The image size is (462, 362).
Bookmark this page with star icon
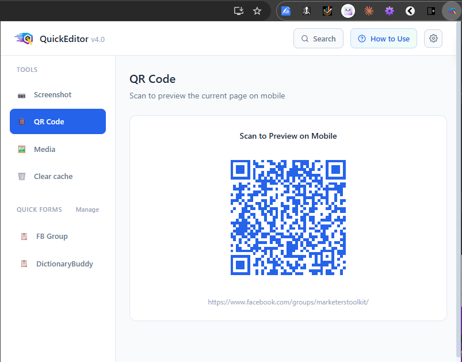click(257, 11)
